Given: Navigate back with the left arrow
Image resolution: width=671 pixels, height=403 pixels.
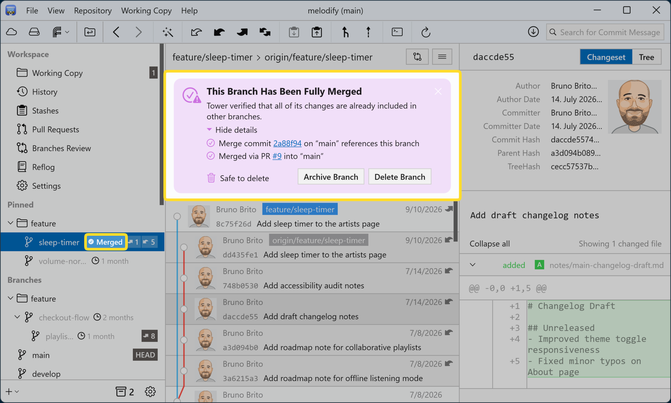Looking at the screenshot, I should pos(116,32).
